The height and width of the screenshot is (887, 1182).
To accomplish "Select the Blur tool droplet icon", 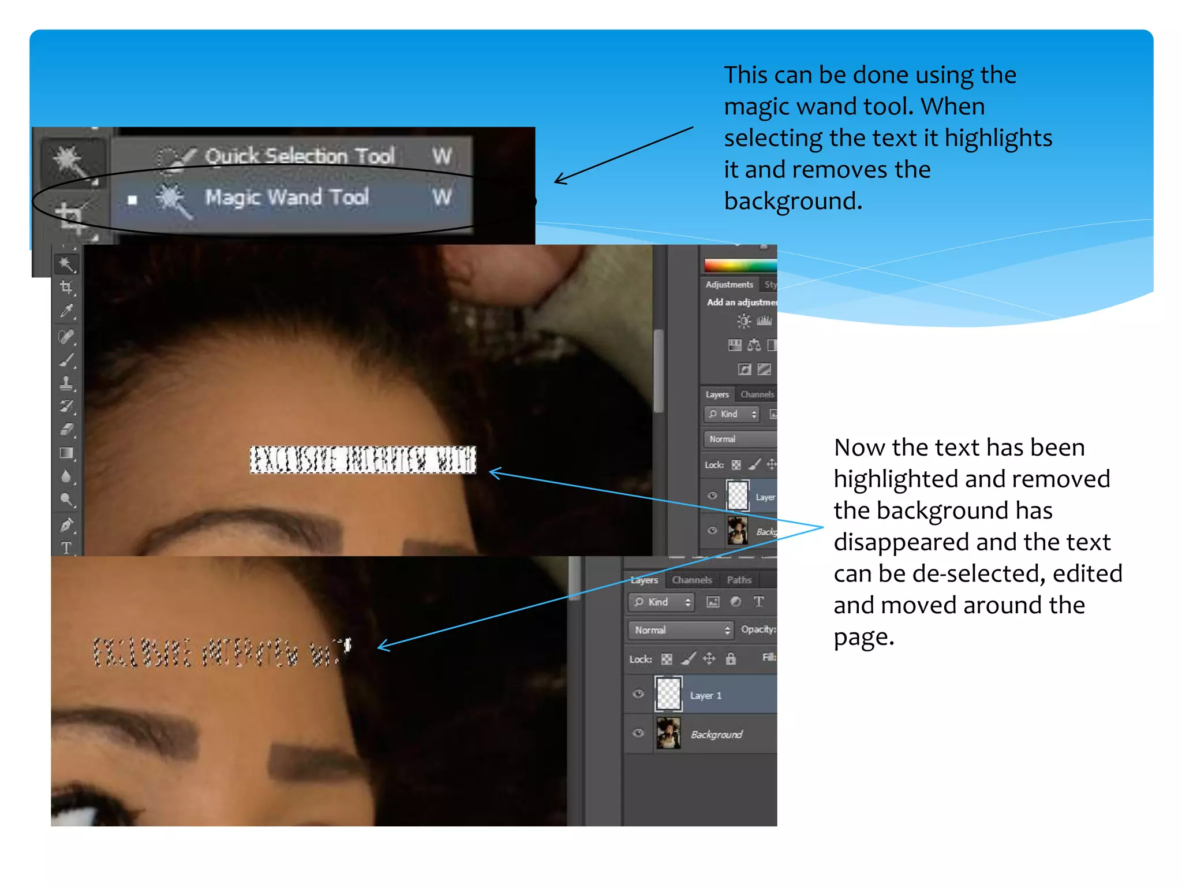I will tap(66, 476).
